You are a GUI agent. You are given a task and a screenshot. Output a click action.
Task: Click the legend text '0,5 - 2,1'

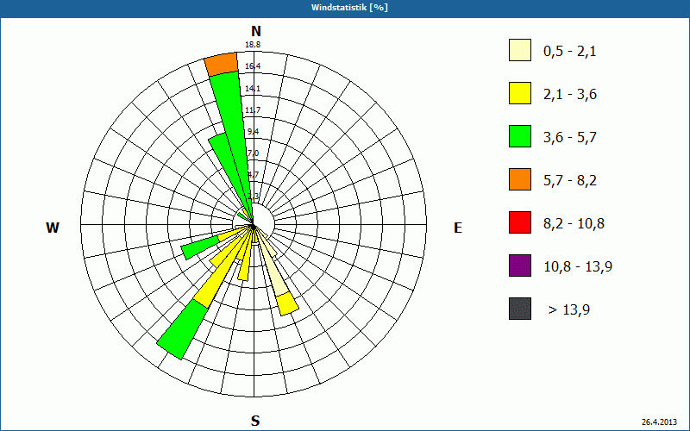pos(570,52)
